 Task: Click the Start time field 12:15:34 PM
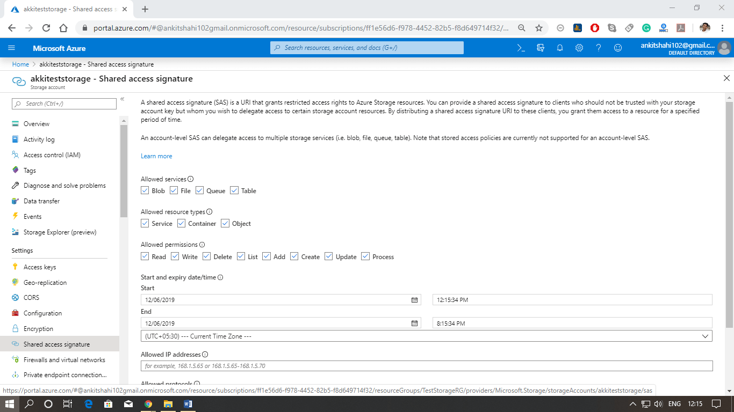point(572,300)
